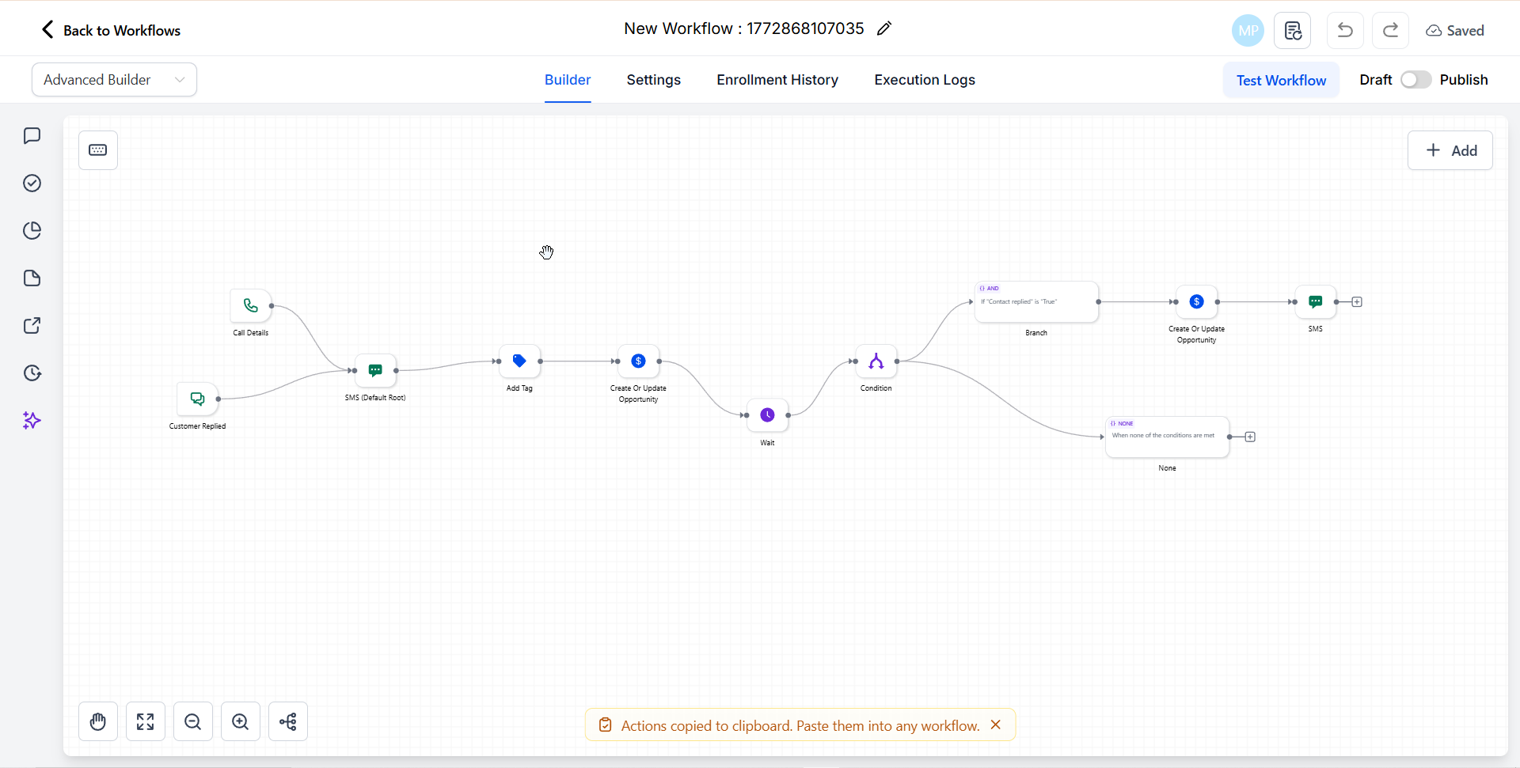Select the pan hand tool
The height and width of the screenshot is (768, 1520).
click(97, 721)
